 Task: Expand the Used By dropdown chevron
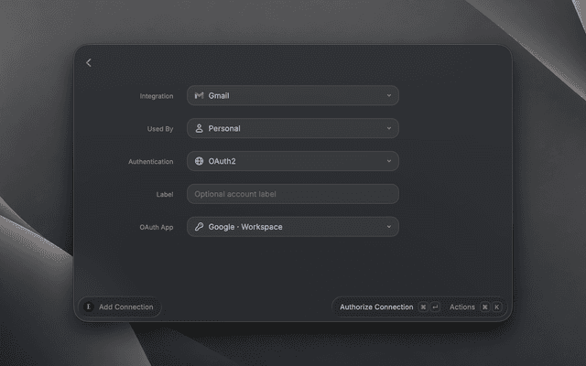(x=389, y=128)
